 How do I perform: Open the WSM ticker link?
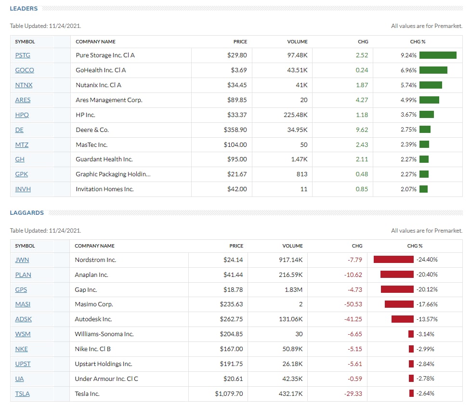23,334
